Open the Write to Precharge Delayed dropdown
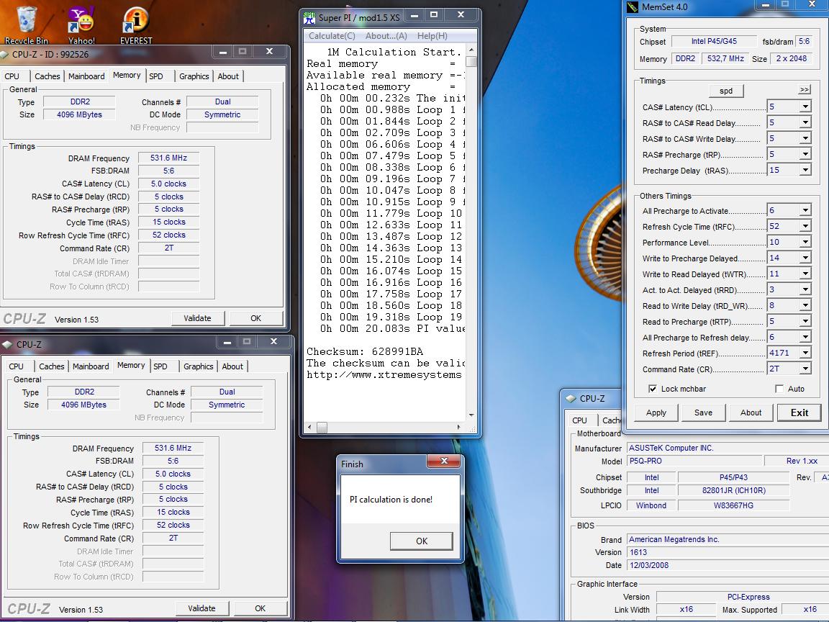Screen dimensions: 829x622 coord(805,258)
